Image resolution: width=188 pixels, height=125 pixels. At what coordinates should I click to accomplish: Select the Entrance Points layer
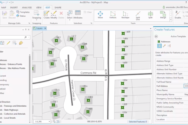click(x=11, y=64)
